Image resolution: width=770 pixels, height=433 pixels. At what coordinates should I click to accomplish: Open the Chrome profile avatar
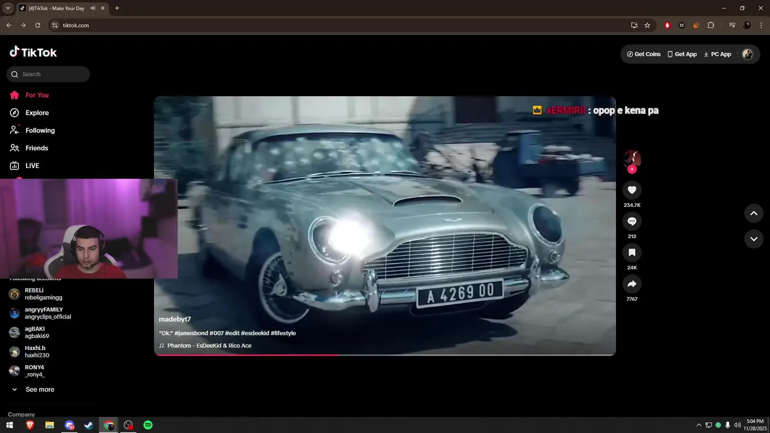click(747, 25)
